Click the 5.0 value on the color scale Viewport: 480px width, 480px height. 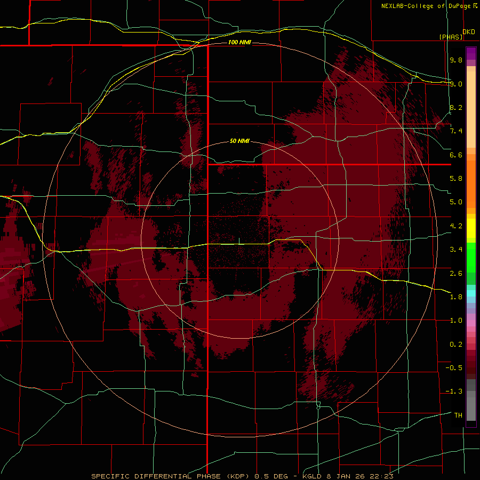[456, 202]
